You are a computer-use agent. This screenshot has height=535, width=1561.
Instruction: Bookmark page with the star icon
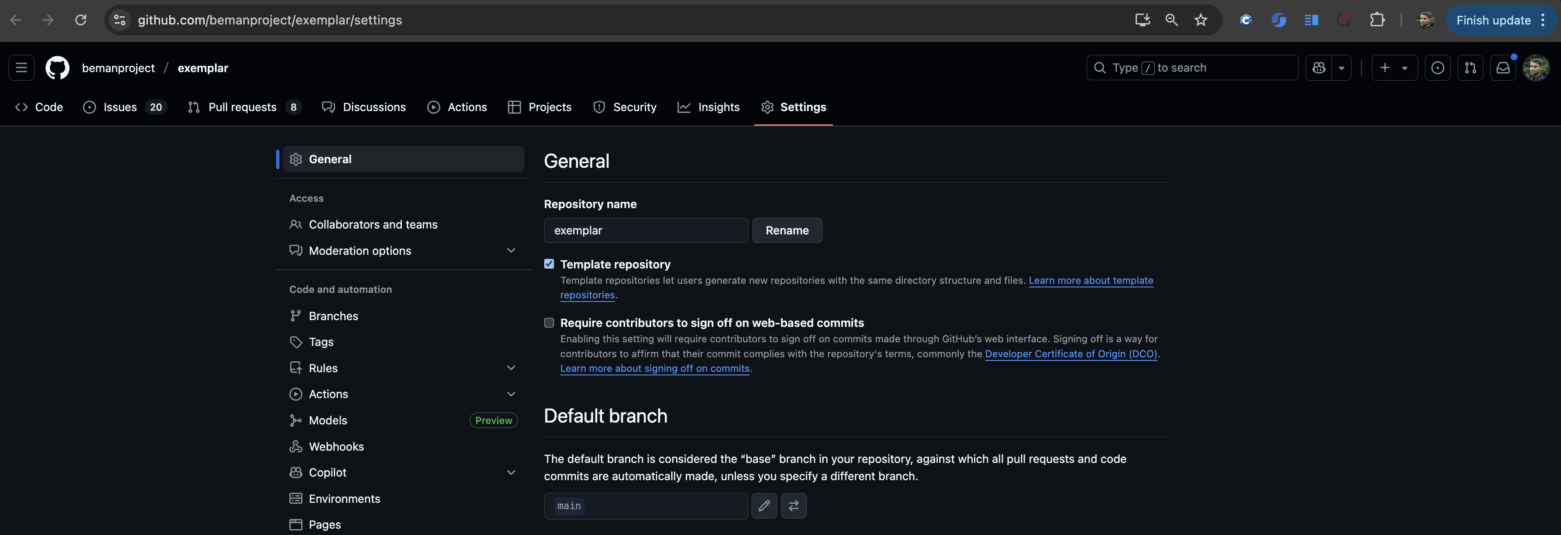pyautogui.click(x=1200, y=20)
